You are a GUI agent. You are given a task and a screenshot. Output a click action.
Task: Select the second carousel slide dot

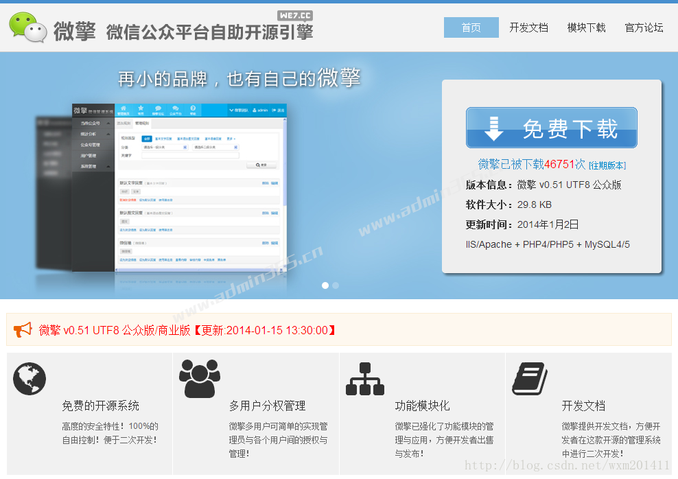tap(336, 285)
